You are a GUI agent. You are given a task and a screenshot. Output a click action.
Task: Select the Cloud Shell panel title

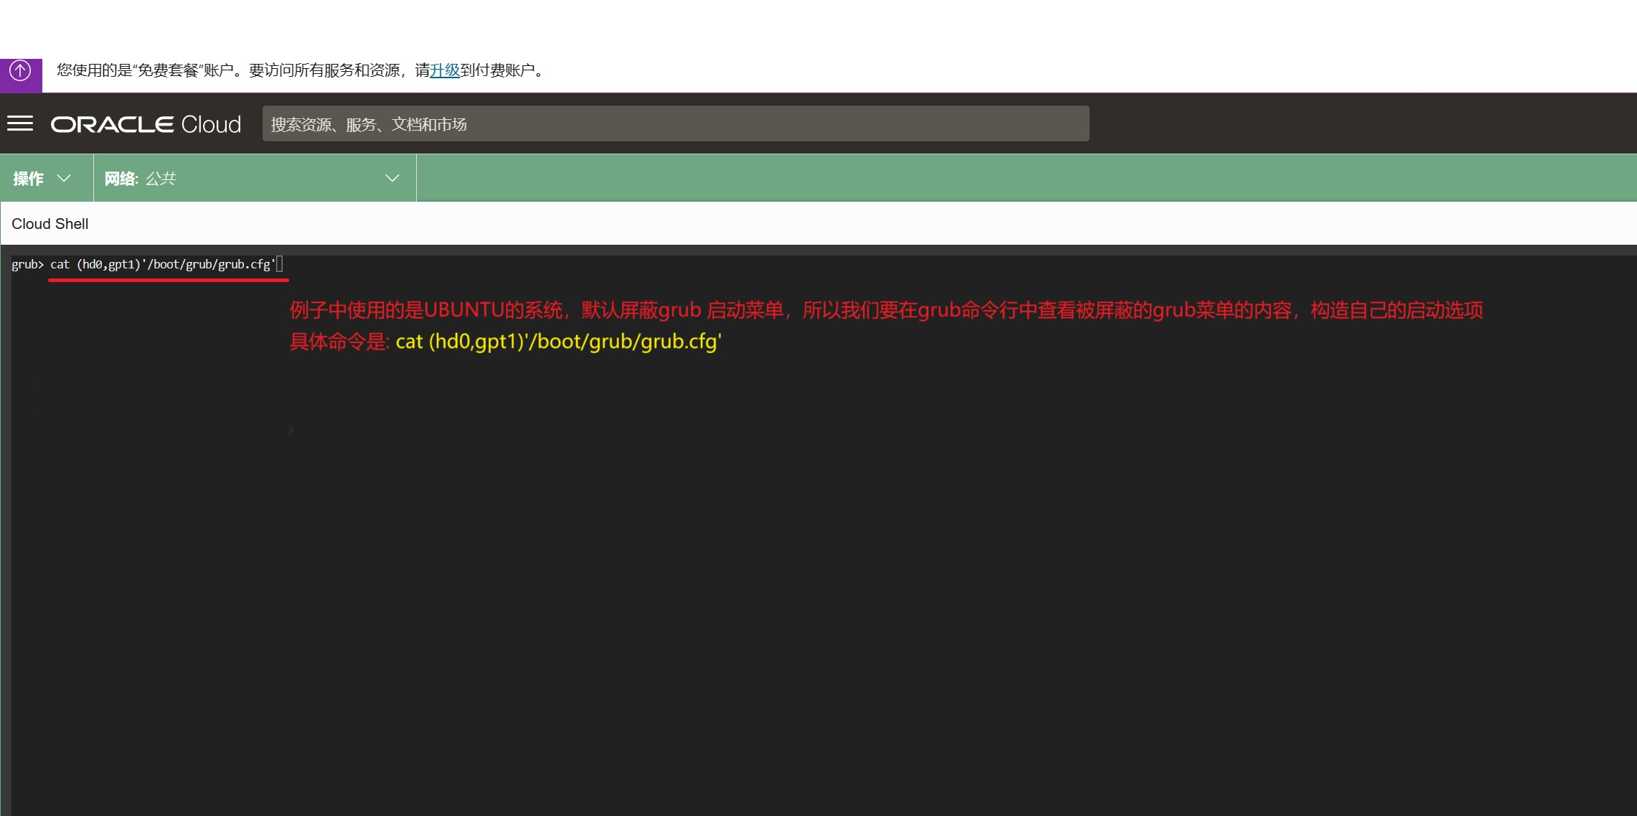[x=50, y=224]
